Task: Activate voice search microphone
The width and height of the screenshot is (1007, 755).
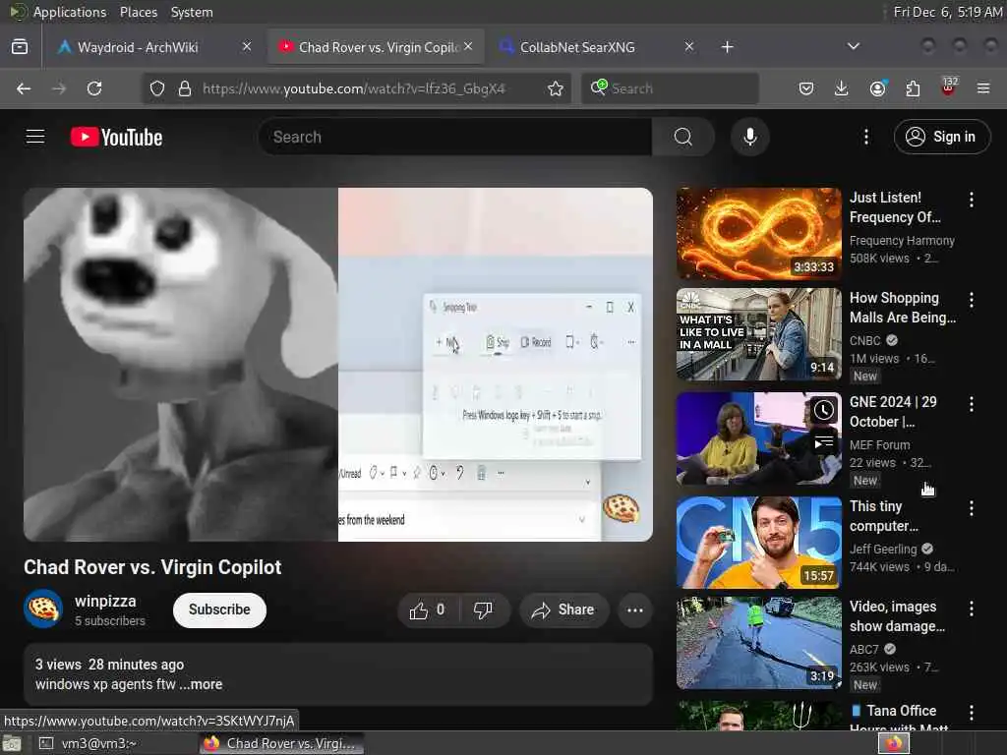Action: tap(749, 137)
